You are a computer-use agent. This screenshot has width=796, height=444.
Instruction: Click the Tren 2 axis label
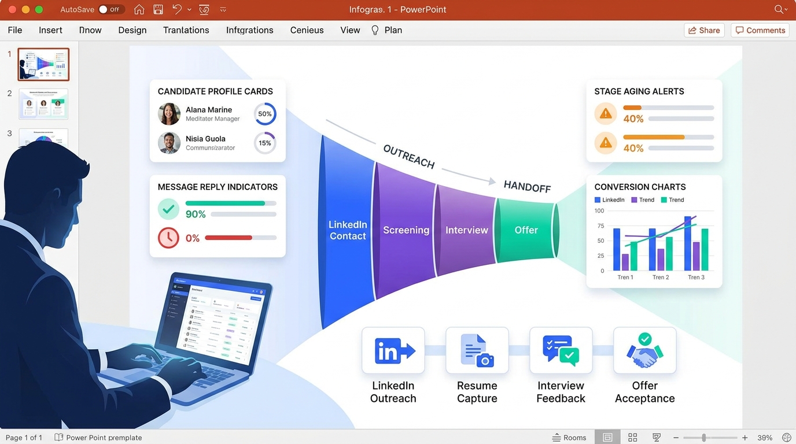click(661, 277)
